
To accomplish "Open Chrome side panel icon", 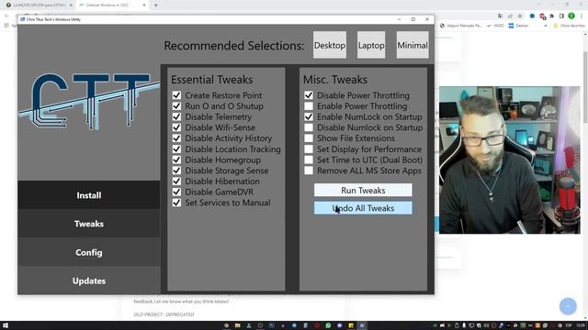I will [561, 16].
